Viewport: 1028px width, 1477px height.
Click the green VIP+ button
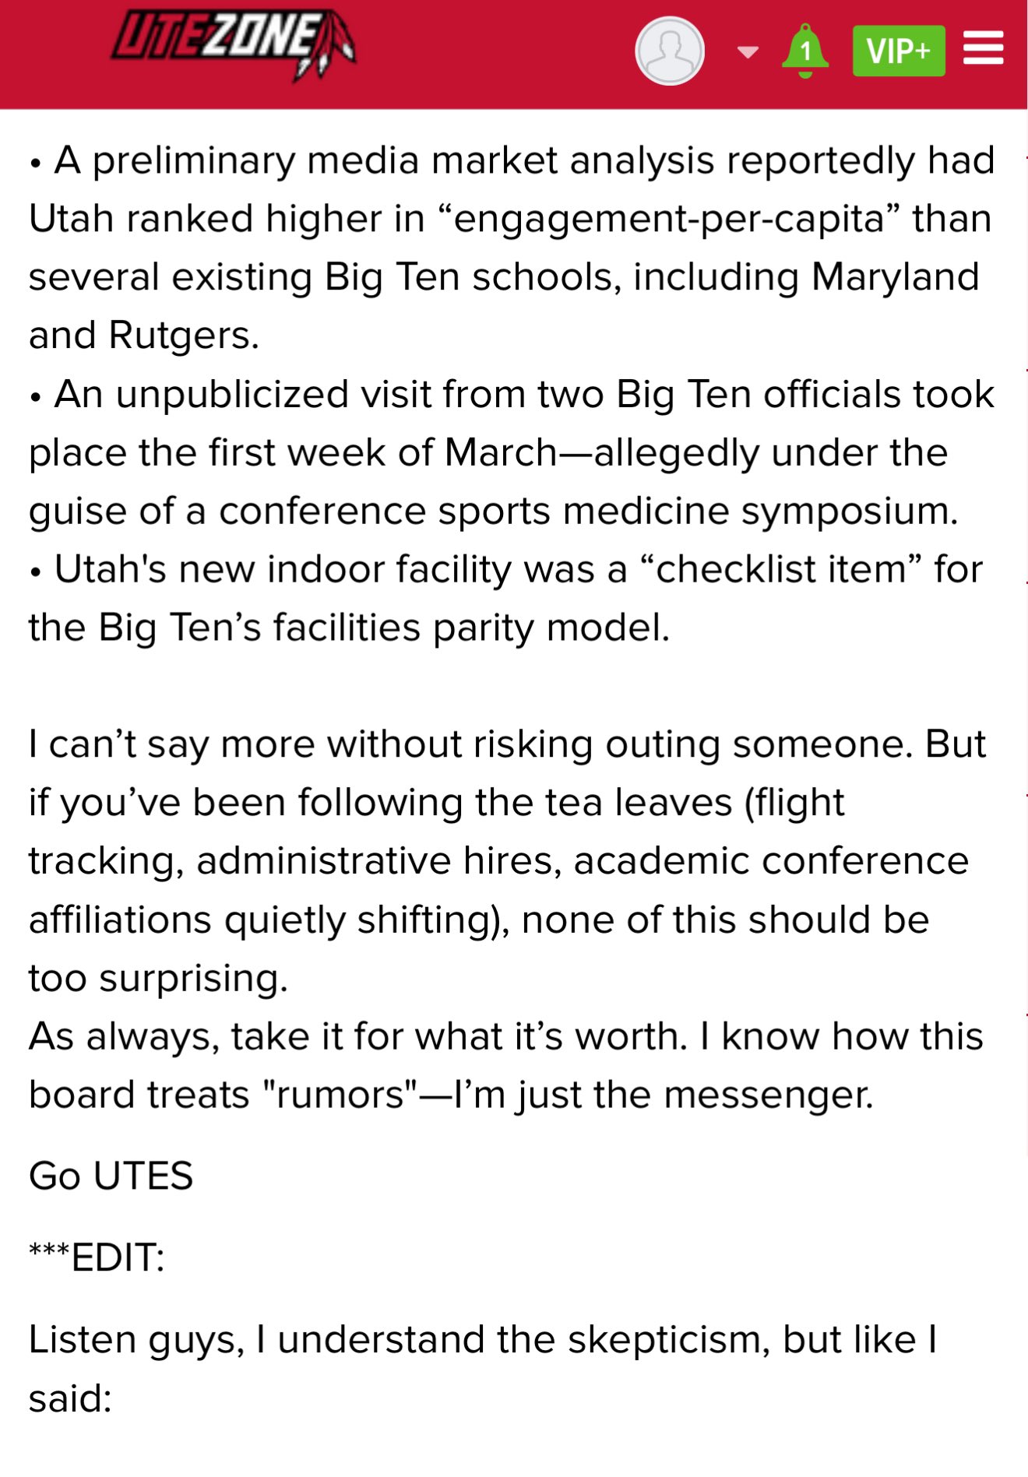tap(899, 51)
